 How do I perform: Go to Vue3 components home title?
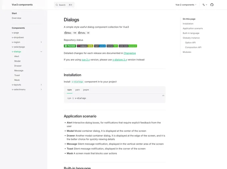(x=22, y=5)
